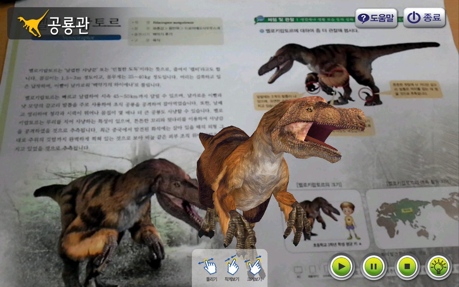This screenshot has width=459, height=287.
Task: Tap the 작게보기 pinch-in gesture icon
Action: (x=232, y=266)
